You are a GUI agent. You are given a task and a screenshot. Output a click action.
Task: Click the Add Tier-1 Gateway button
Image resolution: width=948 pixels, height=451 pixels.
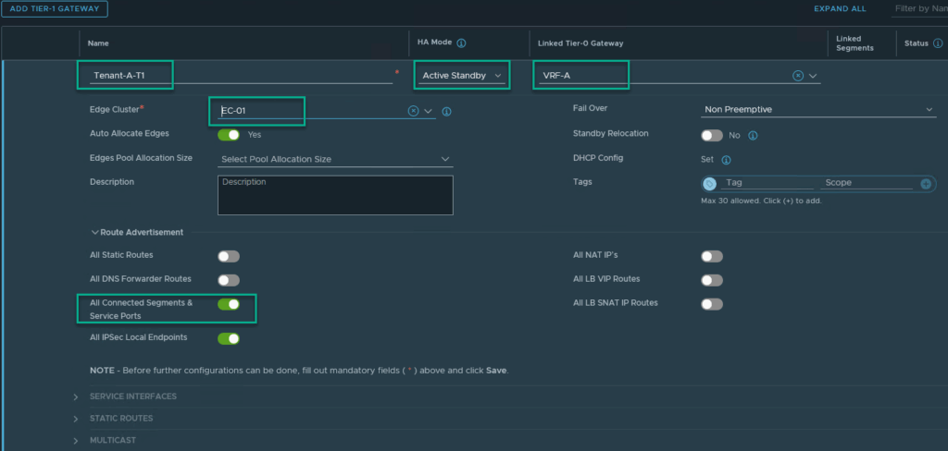click(x=55, y=9)
